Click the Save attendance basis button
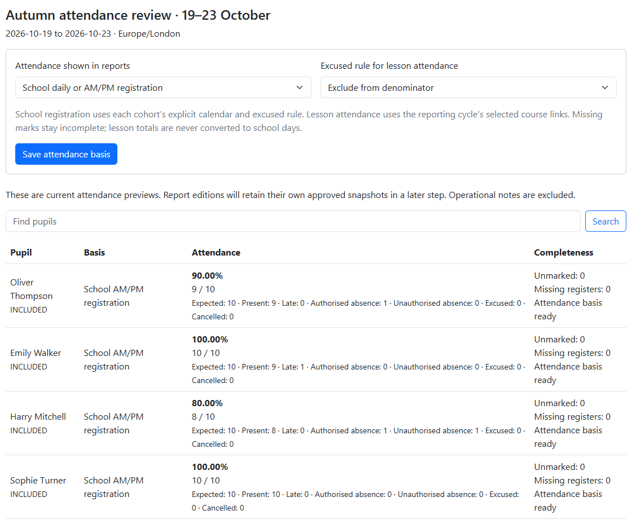Viewport: 632px width, 519px height. pos(66,154)
